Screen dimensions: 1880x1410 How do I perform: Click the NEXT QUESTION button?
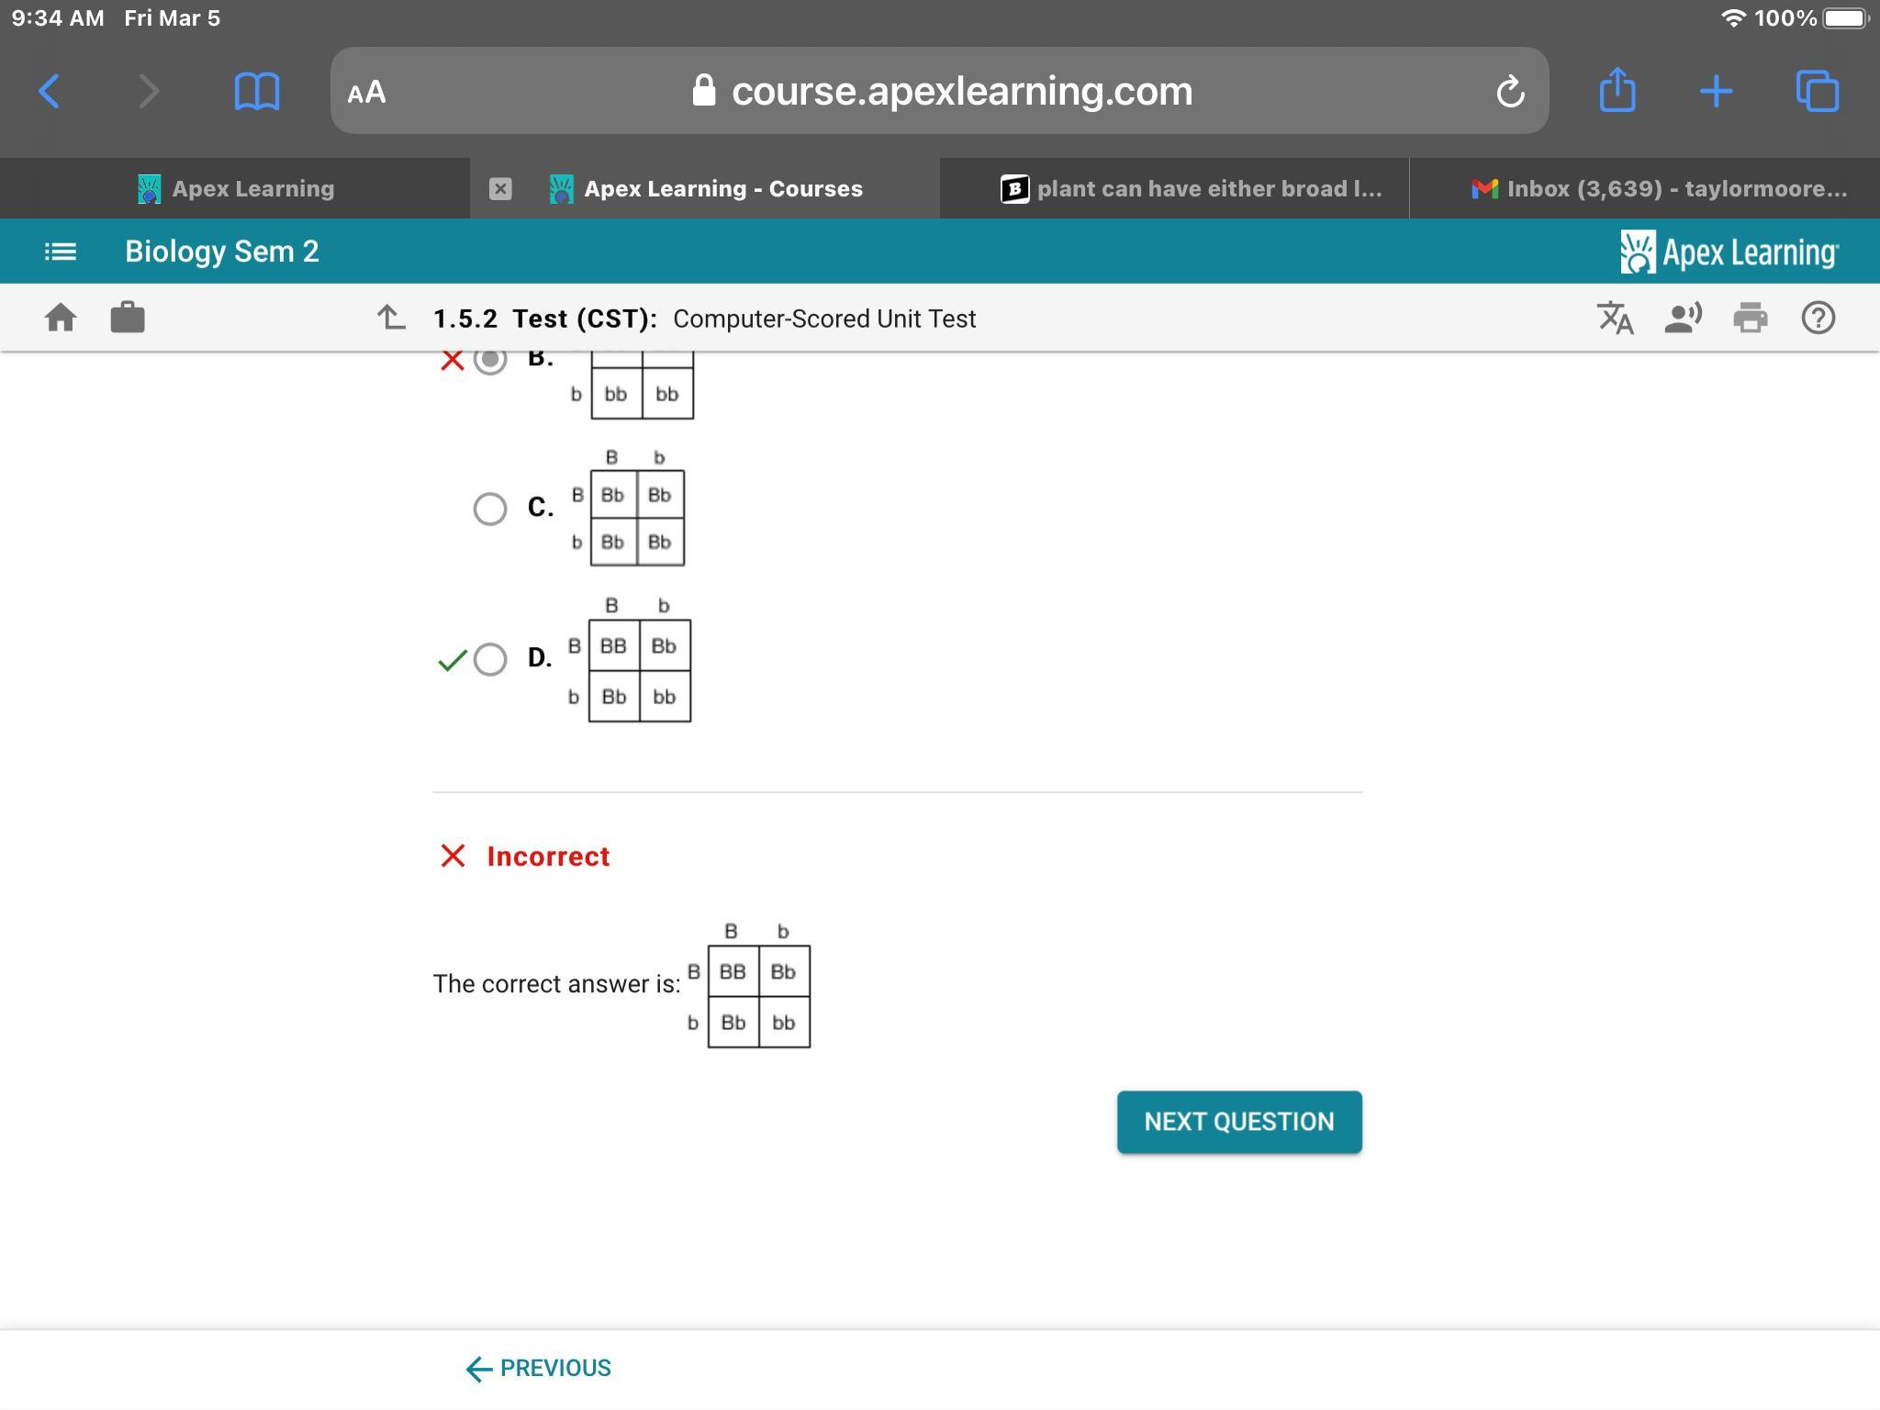click(1238, 1122)
